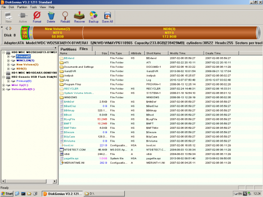The image size is (263, 197).
Task: Select first green-outlined partition in disk bar
Action: (25, 33)
